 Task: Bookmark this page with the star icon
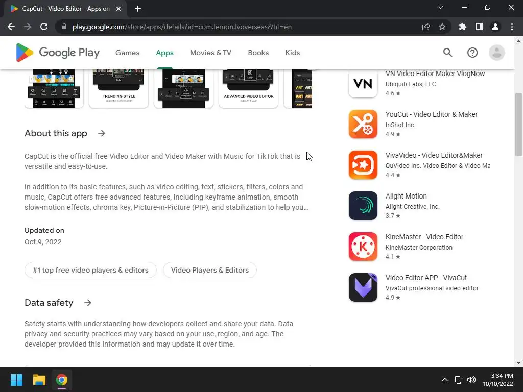pyautogui.click(x=442, y=27)
